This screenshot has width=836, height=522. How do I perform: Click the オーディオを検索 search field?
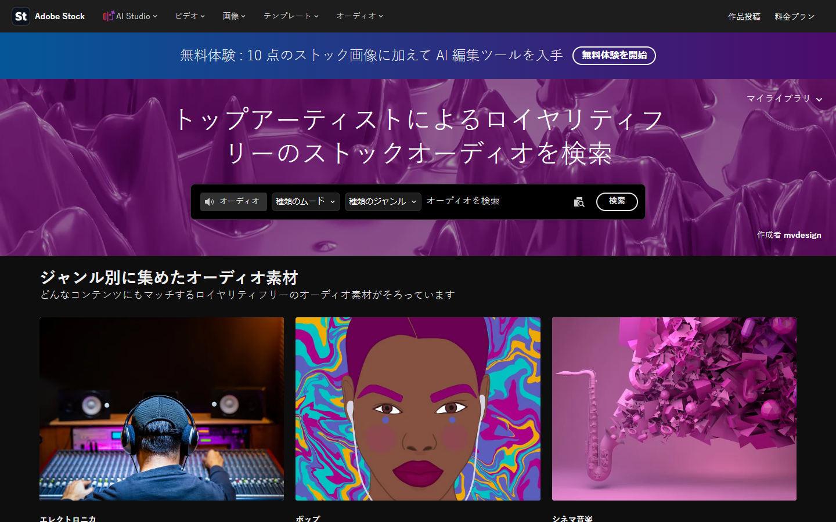coord(496,201)
